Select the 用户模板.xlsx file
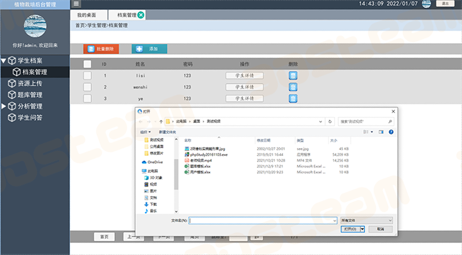The width and height of the screenshot is (462, 255). point(198,172)
